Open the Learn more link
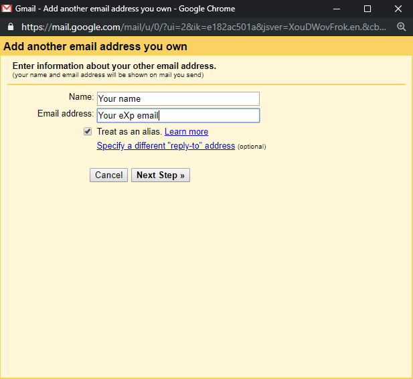Screen dimensions: 413x379 [x=186, y=131]
